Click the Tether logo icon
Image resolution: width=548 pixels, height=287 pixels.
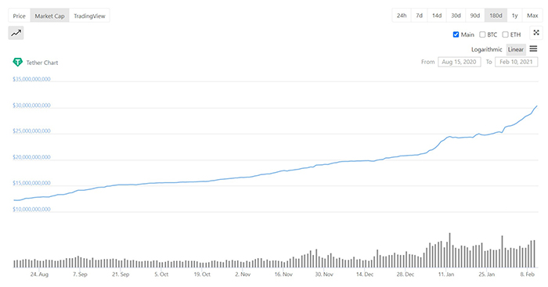click(17, 62)
